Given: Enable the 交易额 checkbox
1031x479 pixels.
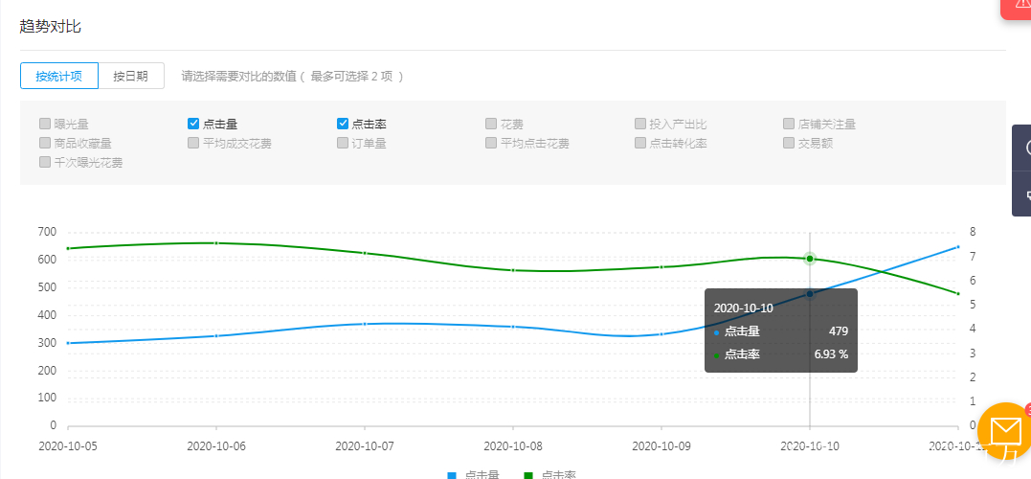Looking at the screenshot, I should click(789, 143).
